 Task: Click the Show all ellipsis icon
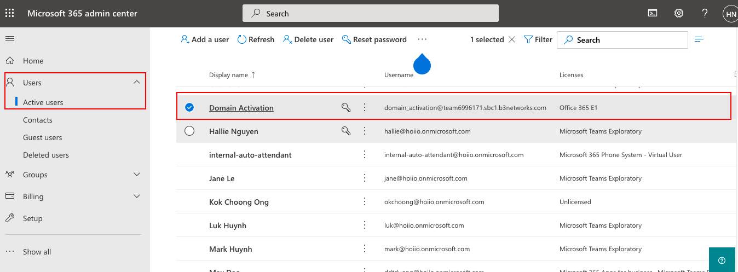click(x=10, y=252)
